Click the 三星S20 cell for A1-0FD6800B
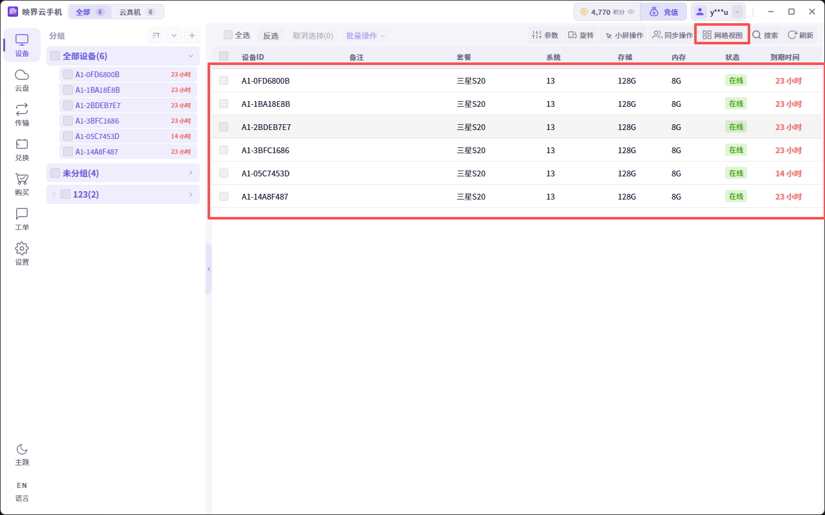 coord(471,80)
